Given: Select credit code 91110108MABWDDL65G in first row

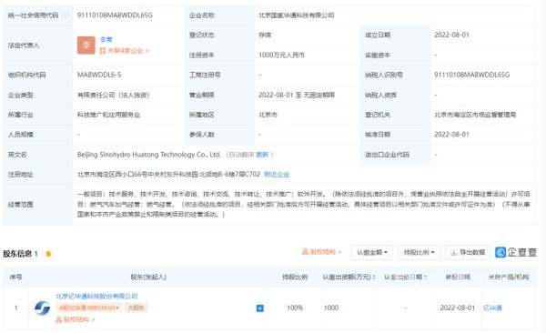Looking at the screenshot, I should click(x=115, y=15).
